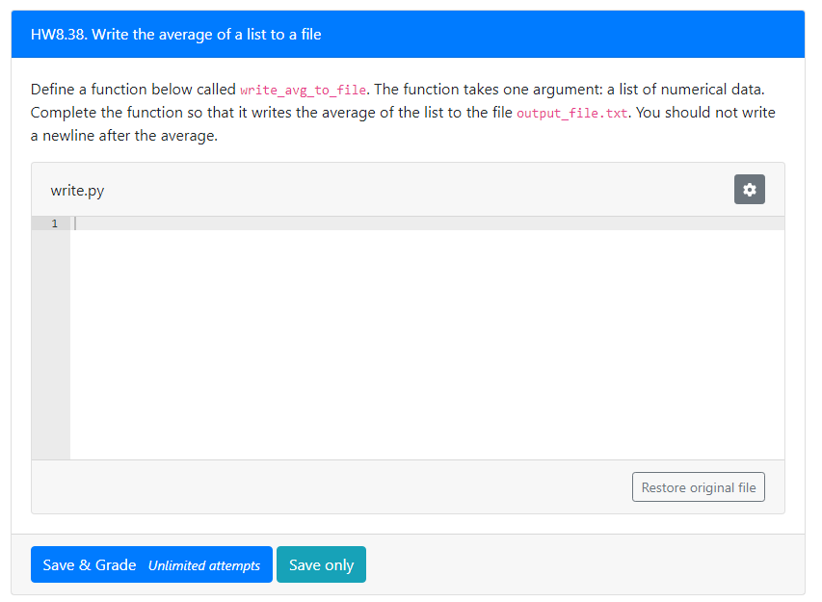
Task: Click the bottom panel right of Save only
Action: pyautogui.click(x=585, y=564)
